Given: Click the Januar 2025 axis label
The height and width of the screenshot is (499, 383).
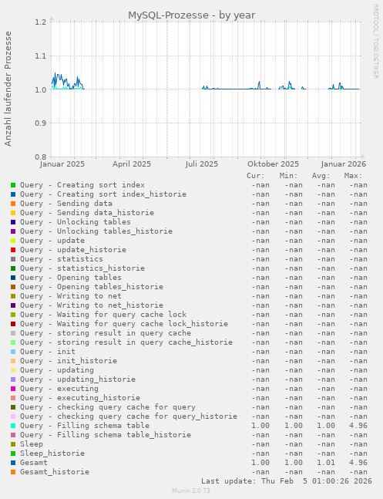Looking at the screenshot, I should (x=62, y=164).
